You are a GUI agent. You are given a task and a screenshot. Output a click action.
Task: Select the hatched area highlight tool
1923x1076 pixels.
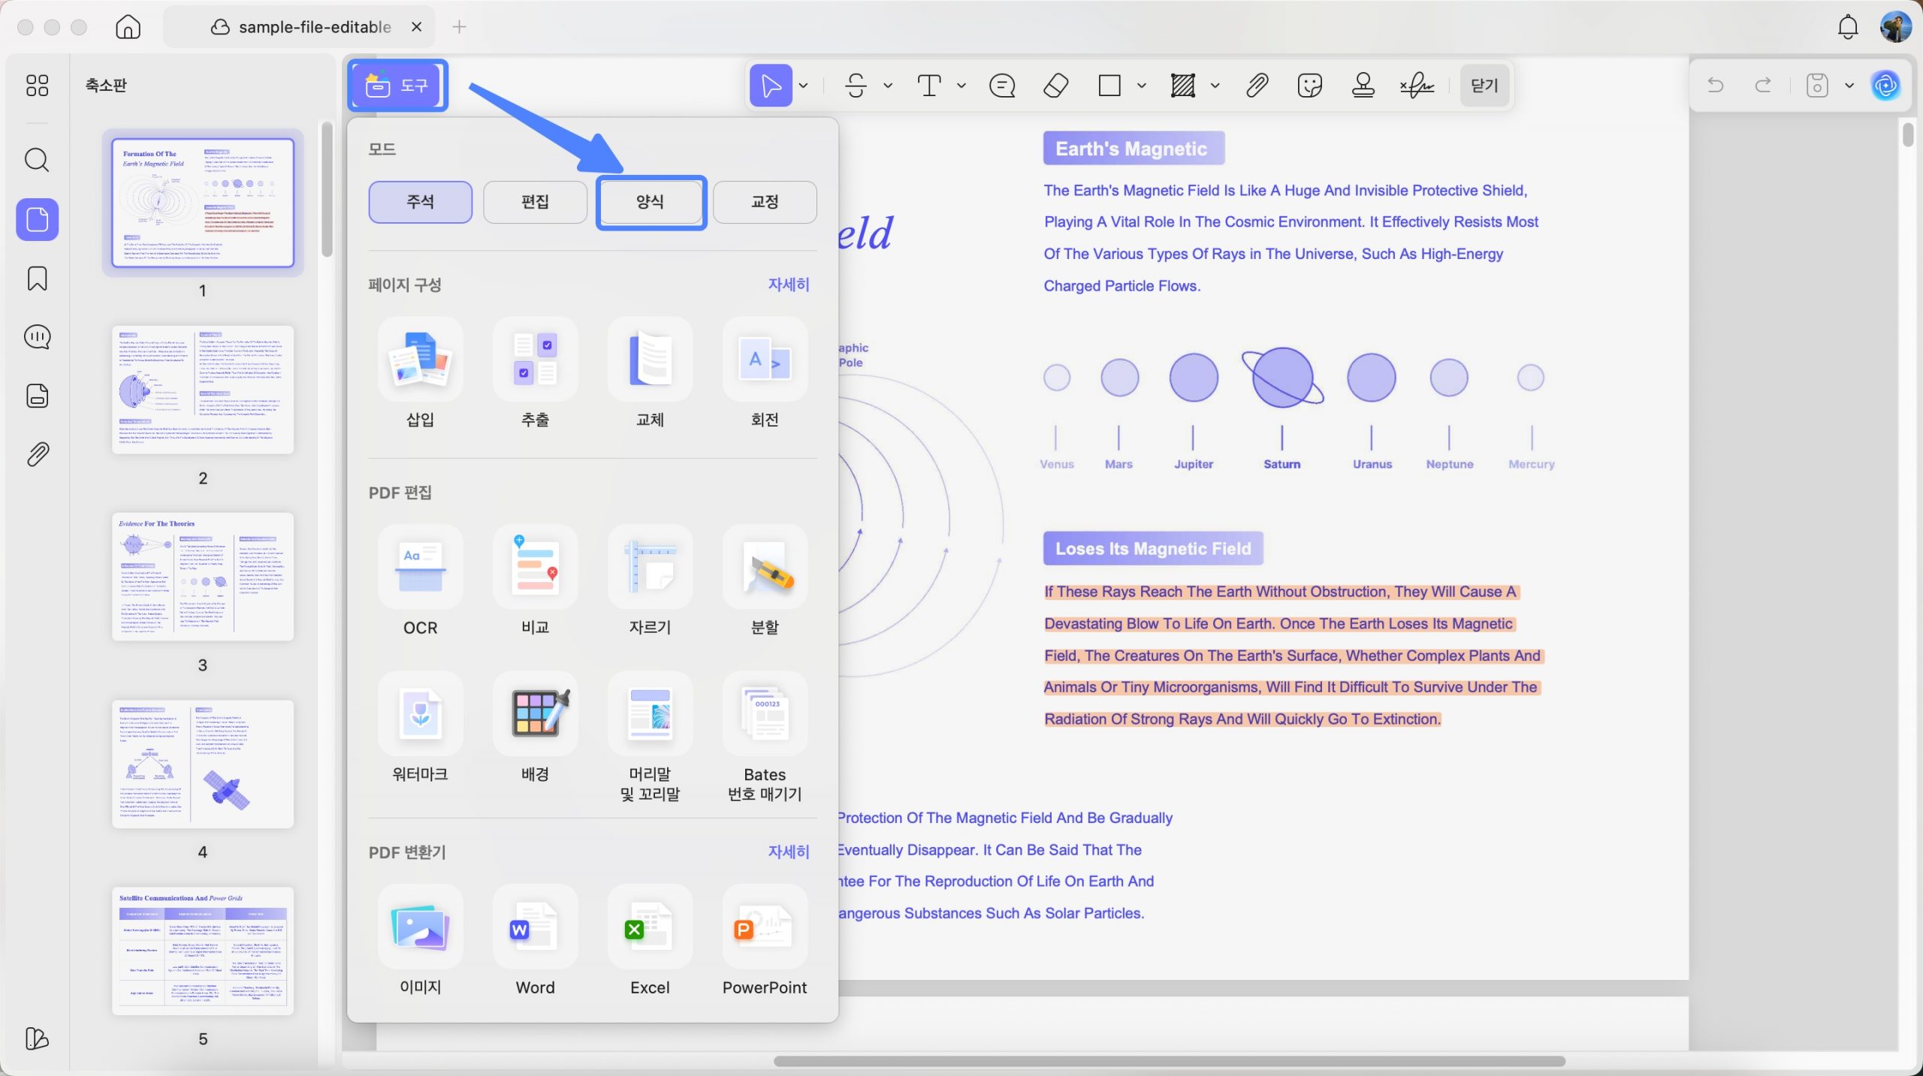click(1183, 86)
